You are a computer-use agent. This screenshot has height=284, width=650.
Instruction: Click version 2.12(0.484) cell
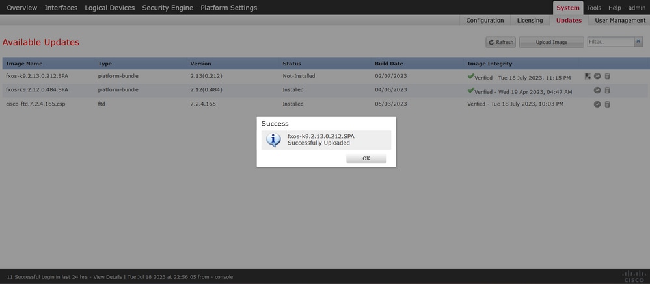point(206,89)
